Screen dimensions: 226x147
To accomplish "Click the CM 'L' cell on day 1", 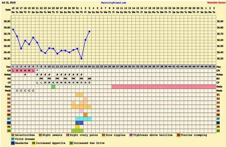I will click(13, 70).
